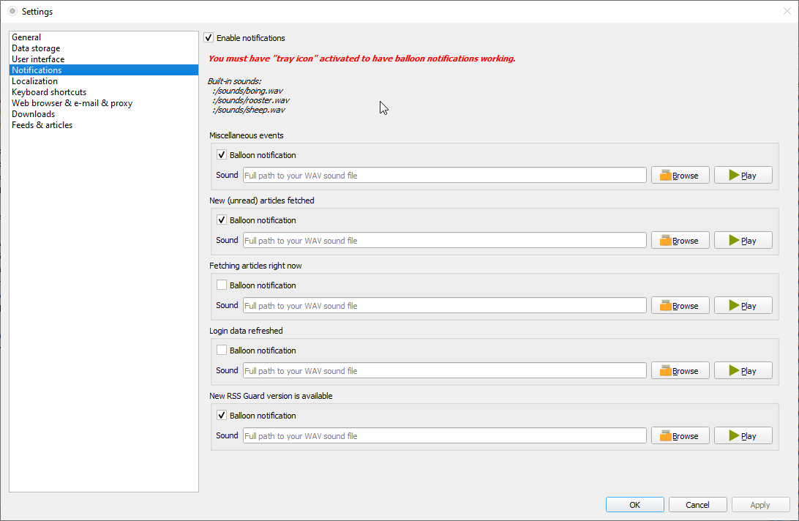Viewport: 799px width, 521px height.
Task: Browse sound file for Fetching articles right now
Action: (680, 306)
